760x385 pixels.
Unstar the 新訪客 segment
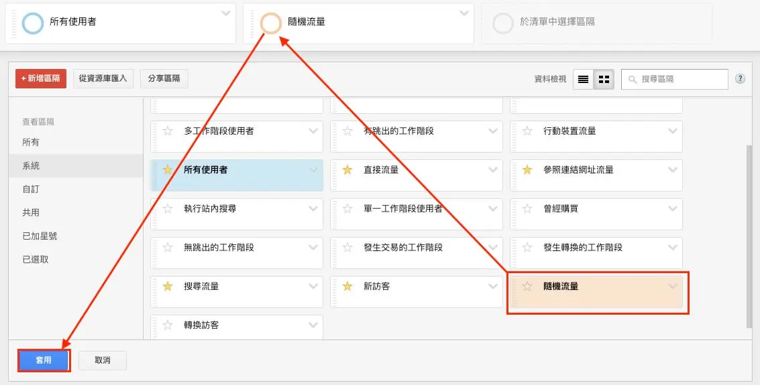click(347, 287)
